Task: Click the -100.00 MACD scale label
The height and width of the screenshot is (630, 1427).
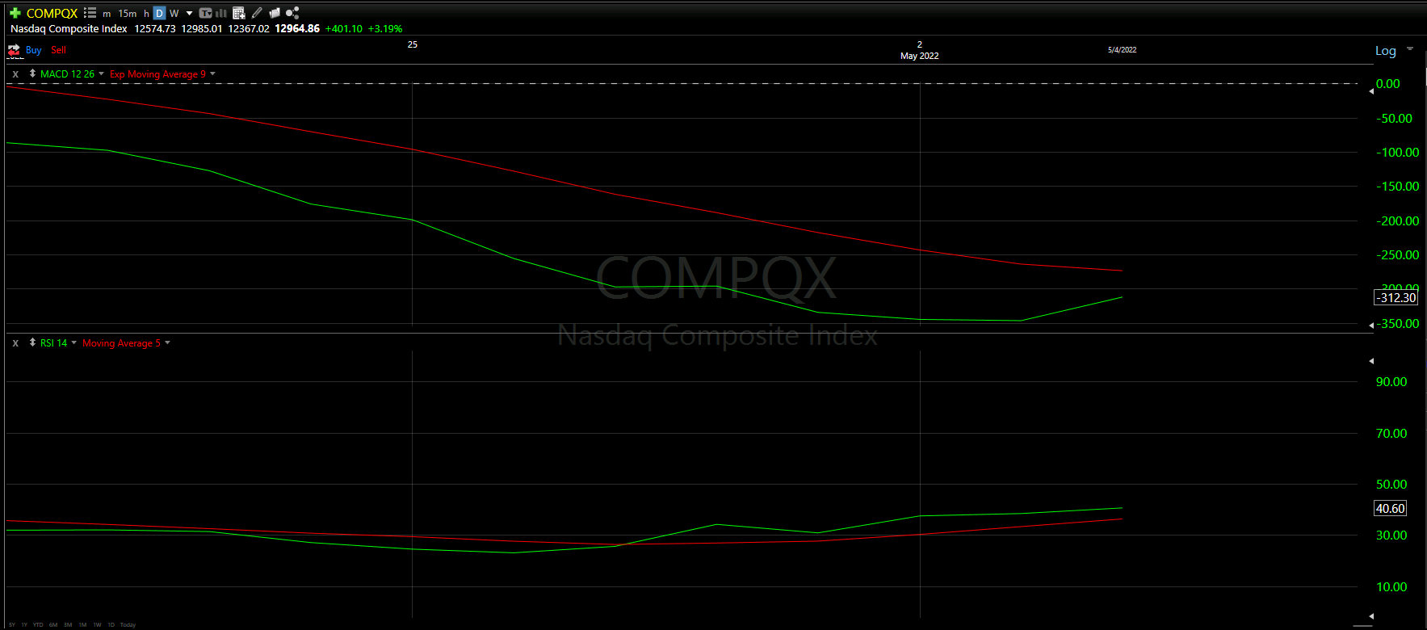Action: (x=1398, y=152)
